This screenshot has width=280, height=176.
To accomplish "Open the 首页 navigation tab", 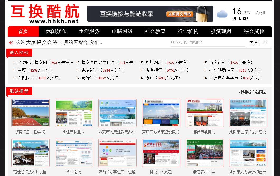I will (23, 31).
